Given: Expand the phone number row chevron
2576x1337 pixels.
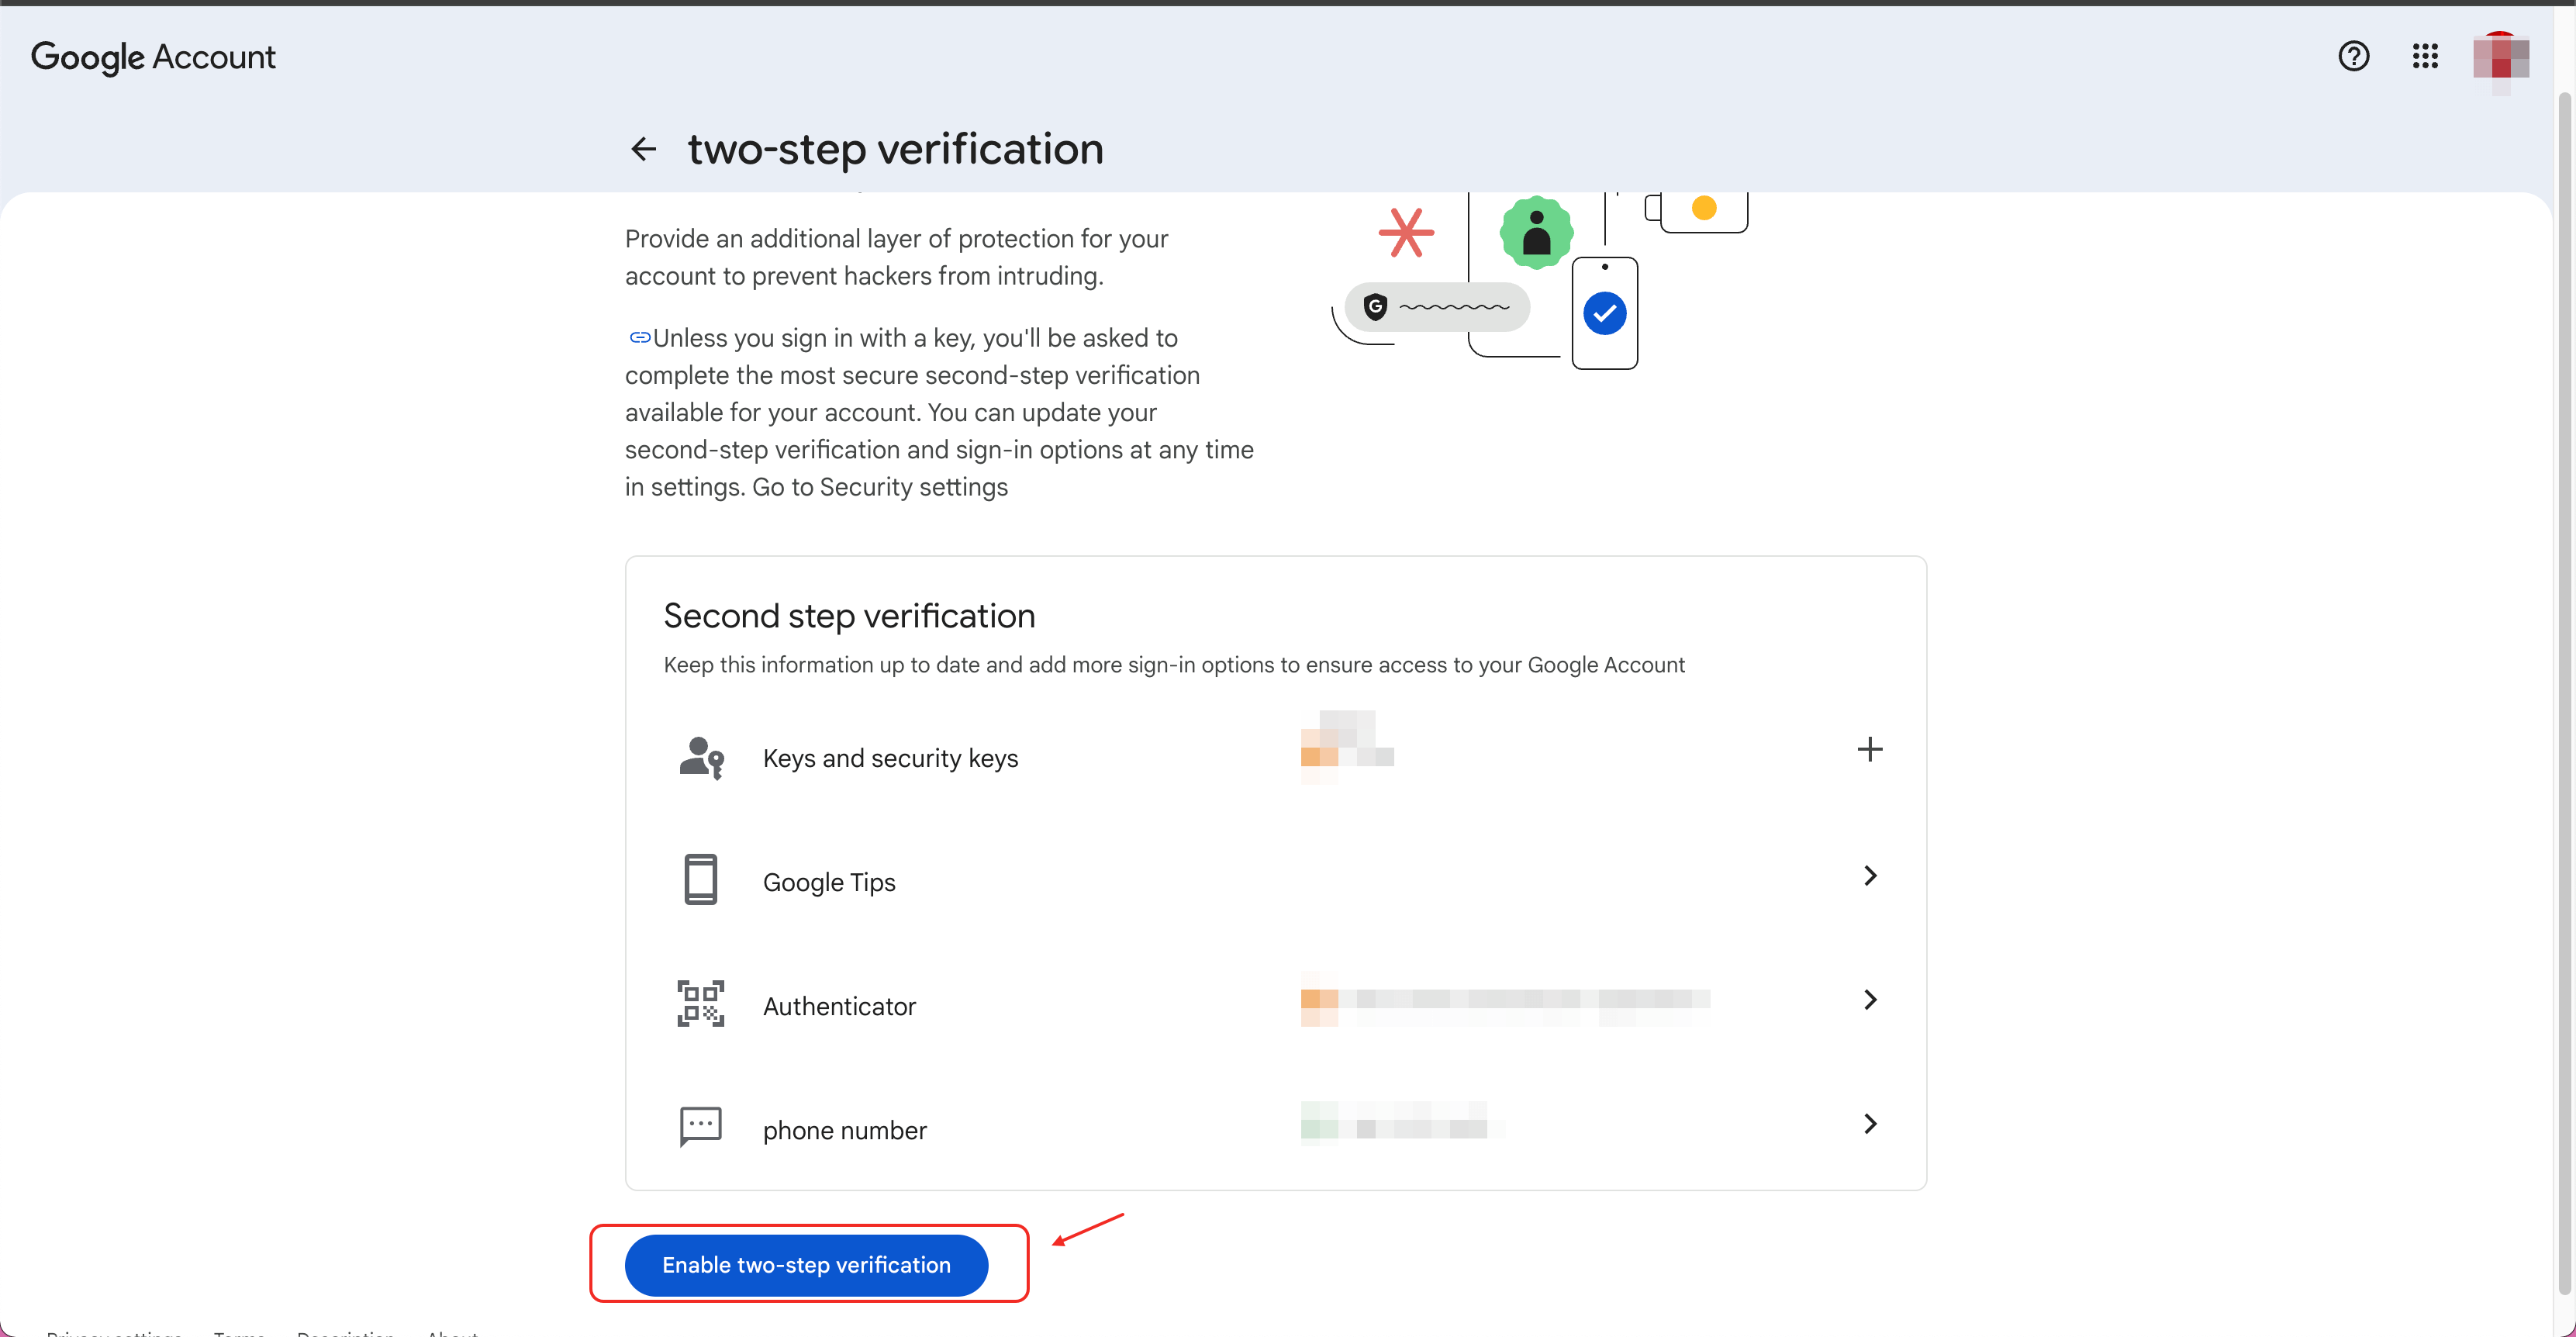Looking at the screenshot, I should pos(1871,1124).
